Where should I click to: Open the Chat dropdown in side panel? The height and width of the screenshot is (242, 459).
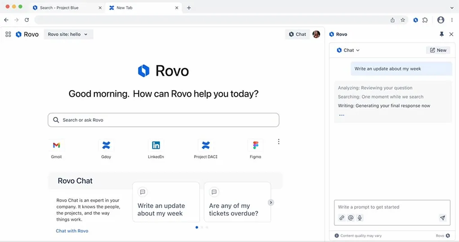(x=349, y=50)
